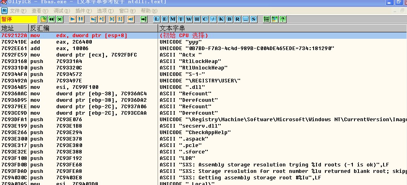Click the debugging options list icon
This screenshot has width=407, height=185.
(266, 19)
